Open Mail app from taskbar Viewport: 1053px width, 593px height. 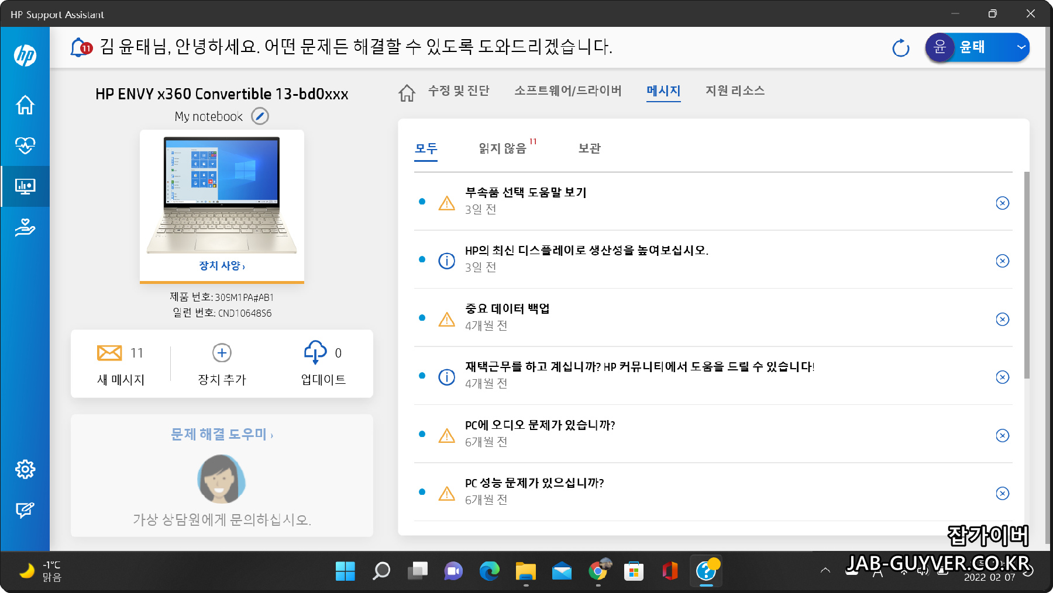click(562, 571)
